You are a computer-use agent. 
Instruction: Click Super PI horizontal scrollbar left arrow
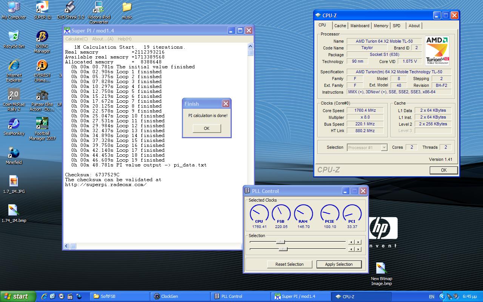pos(66,246)
